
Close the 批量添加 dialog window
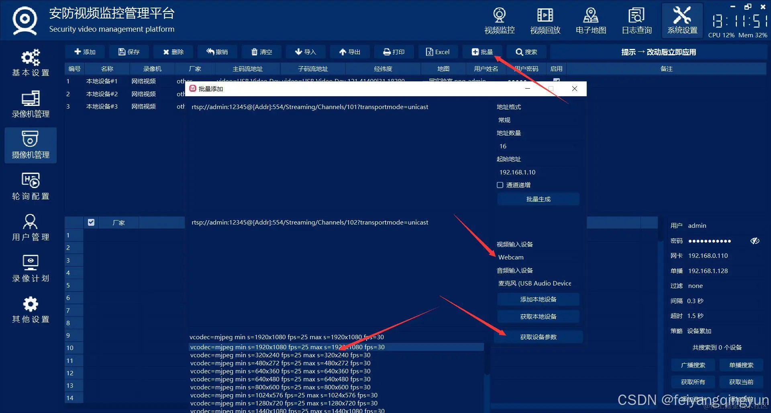(x=575, y=89)
